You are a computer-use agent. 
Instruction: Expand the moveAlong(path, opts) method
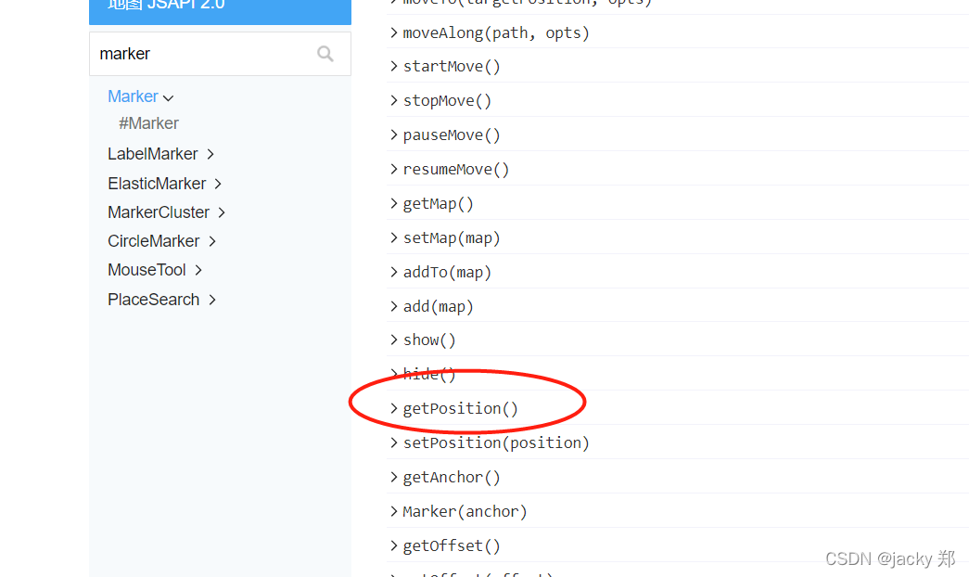pyautogui.click(x=496, y=32)
